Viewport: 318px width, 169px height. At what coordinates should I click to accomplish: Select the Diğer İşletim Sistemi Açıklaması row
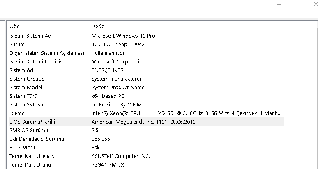coord(46,53)
